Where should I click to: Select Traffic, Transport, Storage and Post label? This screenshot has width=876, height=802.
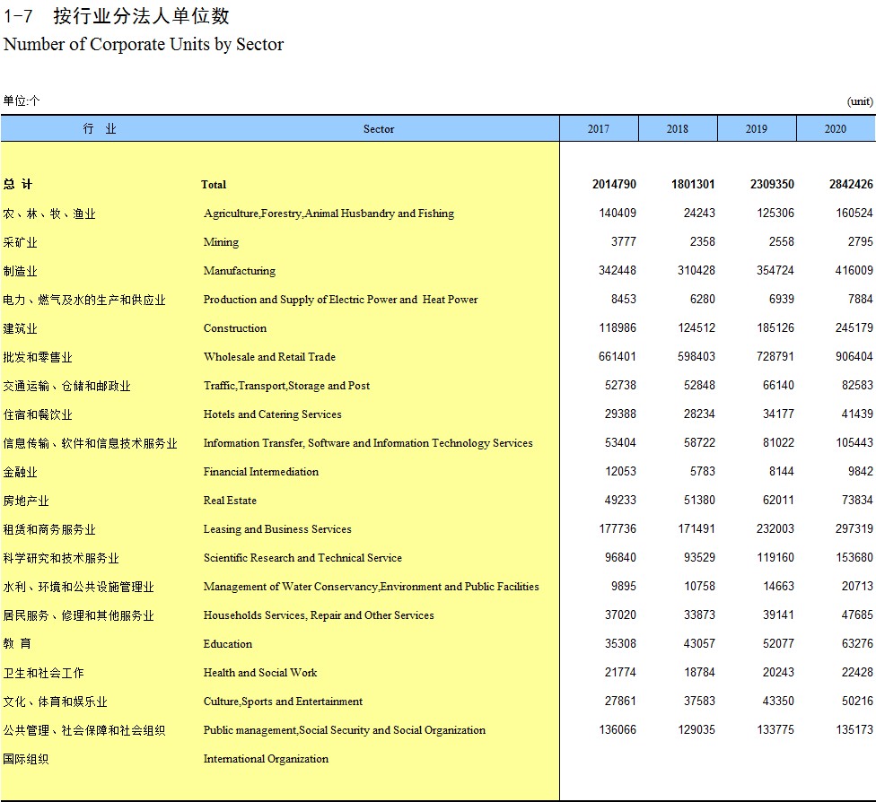click(x=286, y=386)
